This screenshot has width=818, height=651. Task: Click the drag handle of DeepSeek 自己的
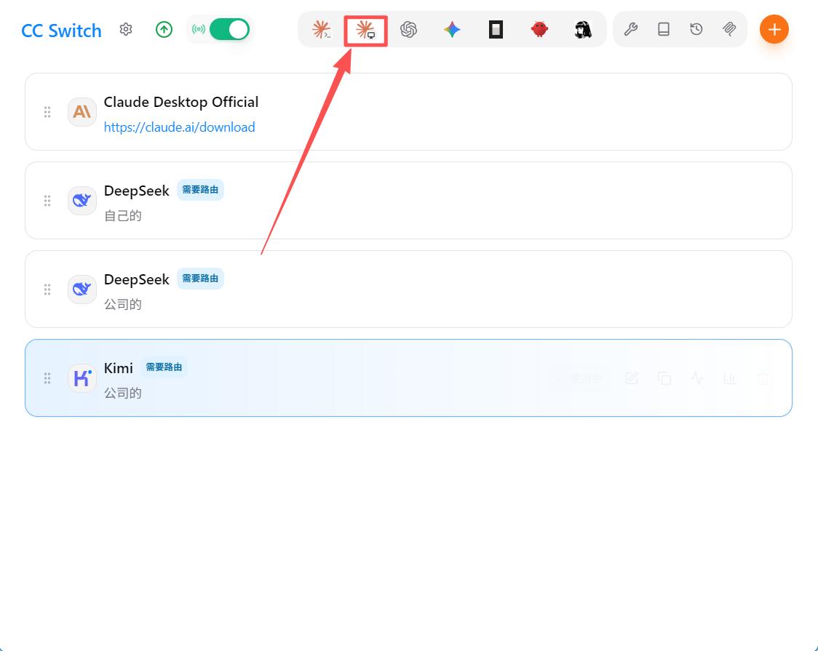[47, 201]
